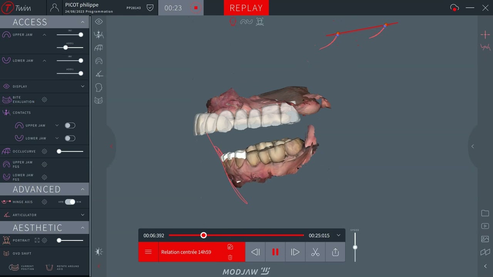Select the occlucurve dome icon in vertical toolbar
Image resolution: width=493 pixels, height=277 pixels.
[99, 48]
